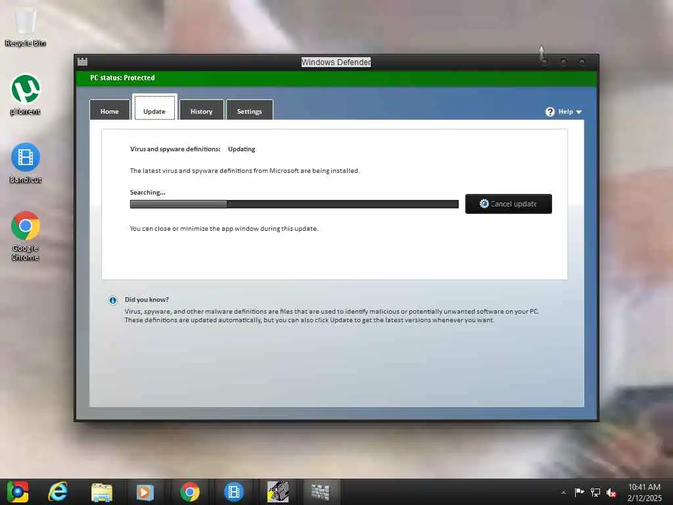Click the network tray icon
The width and height of the screenshot is (673, 505).
pyautogui.click(x=595, y=493)
